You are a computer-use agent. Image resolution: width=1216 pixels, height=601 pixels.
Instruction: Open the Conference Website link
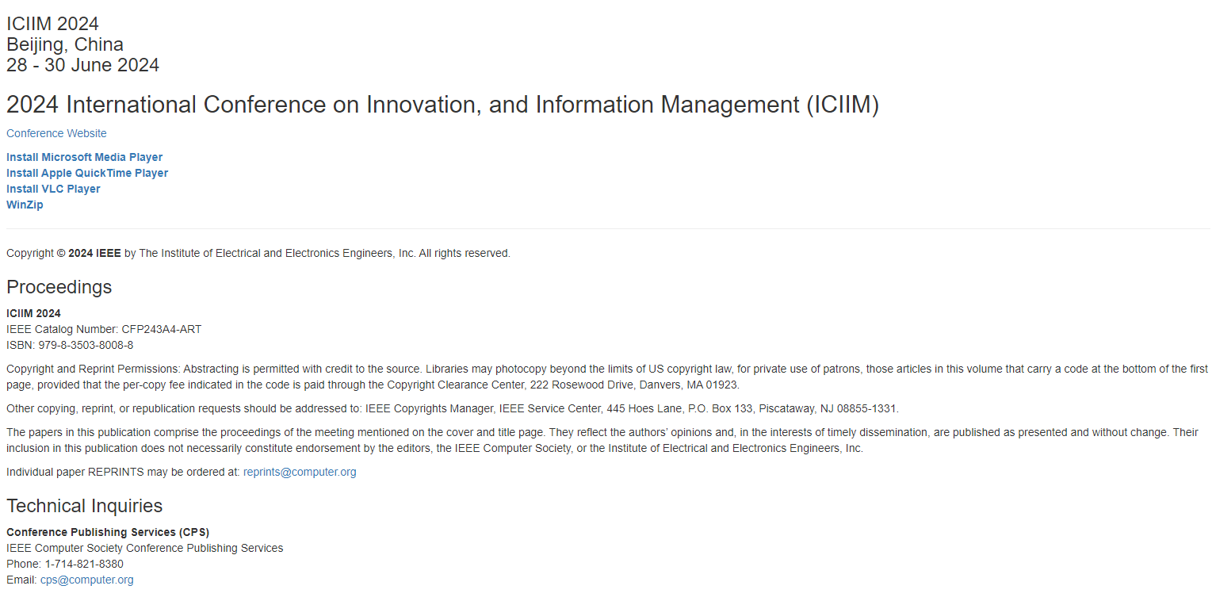click(x=56, y=133)
